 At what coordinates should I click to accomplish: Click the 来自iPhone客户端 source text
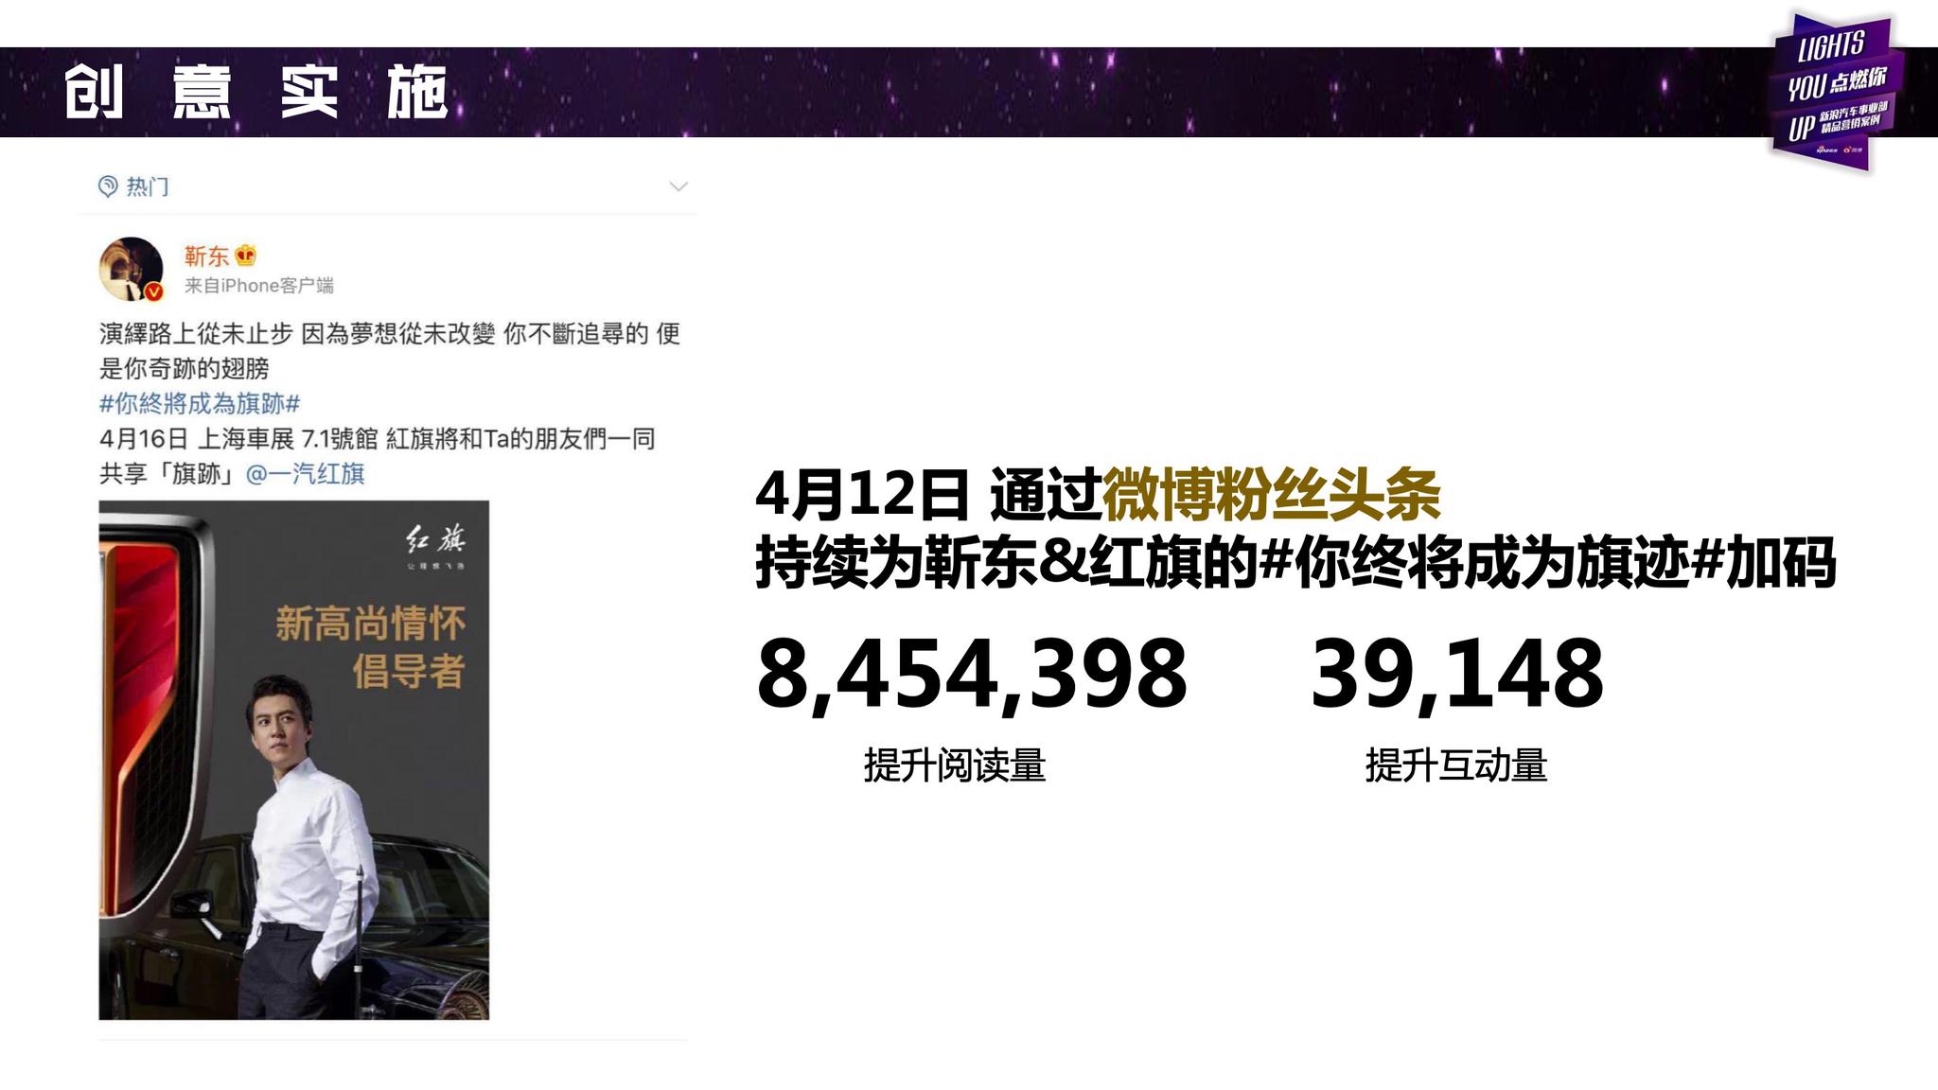pos(258,286)
